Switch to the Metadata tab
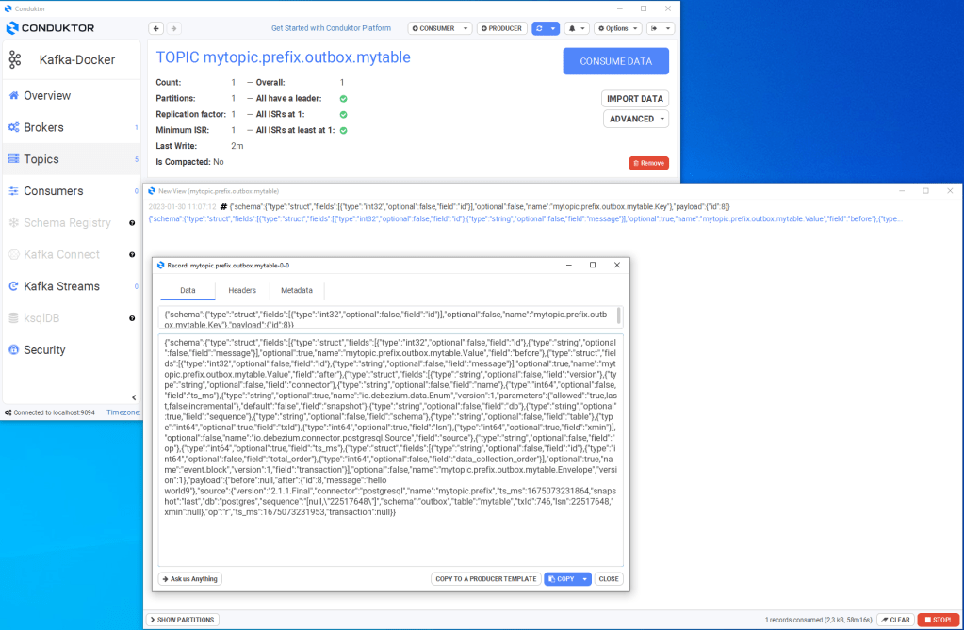 click(297, 291)
